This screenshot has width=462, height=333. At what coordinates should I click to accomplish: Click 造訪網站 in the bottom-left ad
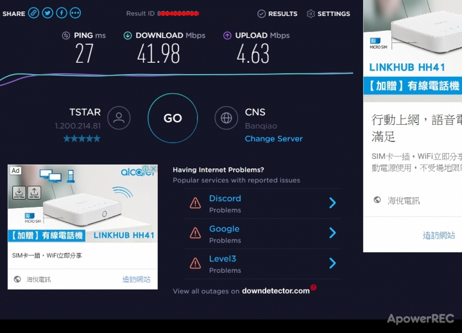[x=137, y=279]
